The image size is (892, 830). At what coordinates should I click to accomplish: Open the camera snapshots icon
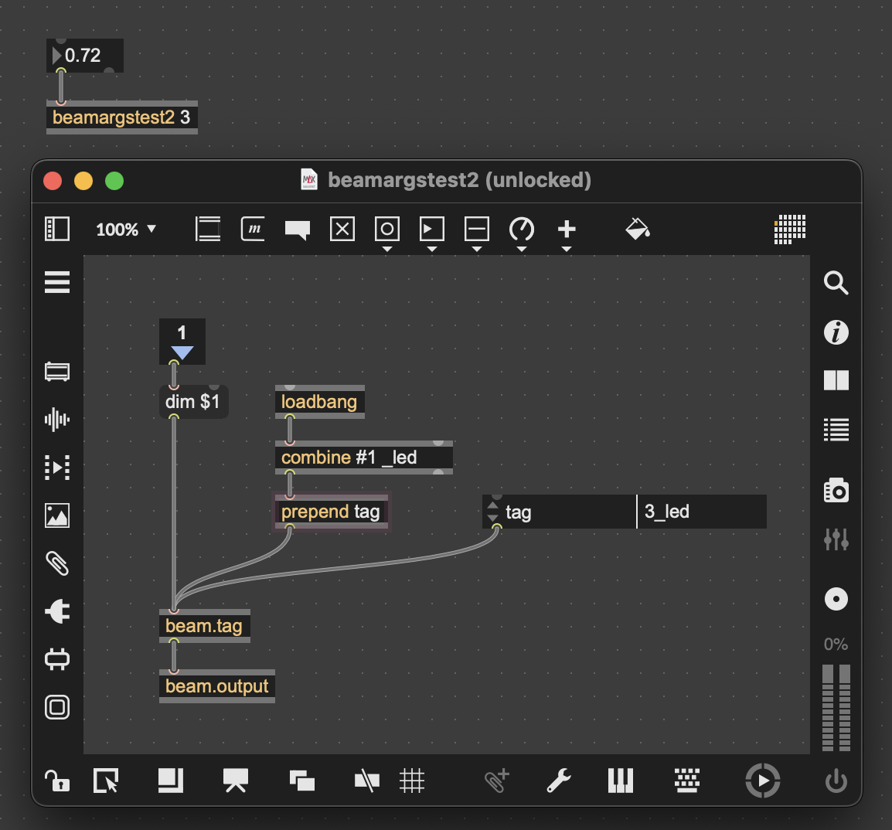836,491
